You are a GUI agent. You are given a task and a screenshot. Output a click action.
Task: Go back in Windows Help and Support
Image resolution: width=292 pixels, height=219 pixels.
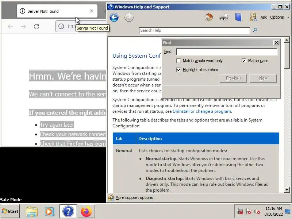[114, 18]
